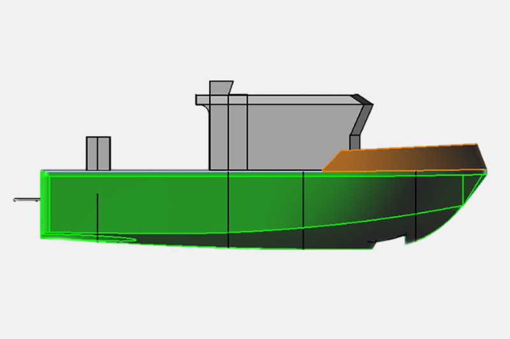Image resolution: width=510 pixels, height=339 pixels.
Task: Click the notch in the keel near the bow
Action: point(404,238)
